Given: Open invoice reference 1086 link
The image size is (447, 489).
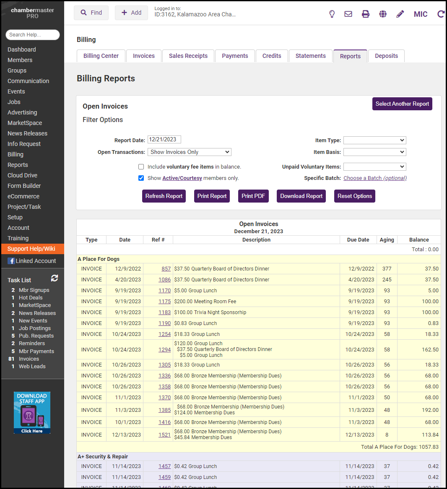Looking at the screenshot, I should click(164, 280).
